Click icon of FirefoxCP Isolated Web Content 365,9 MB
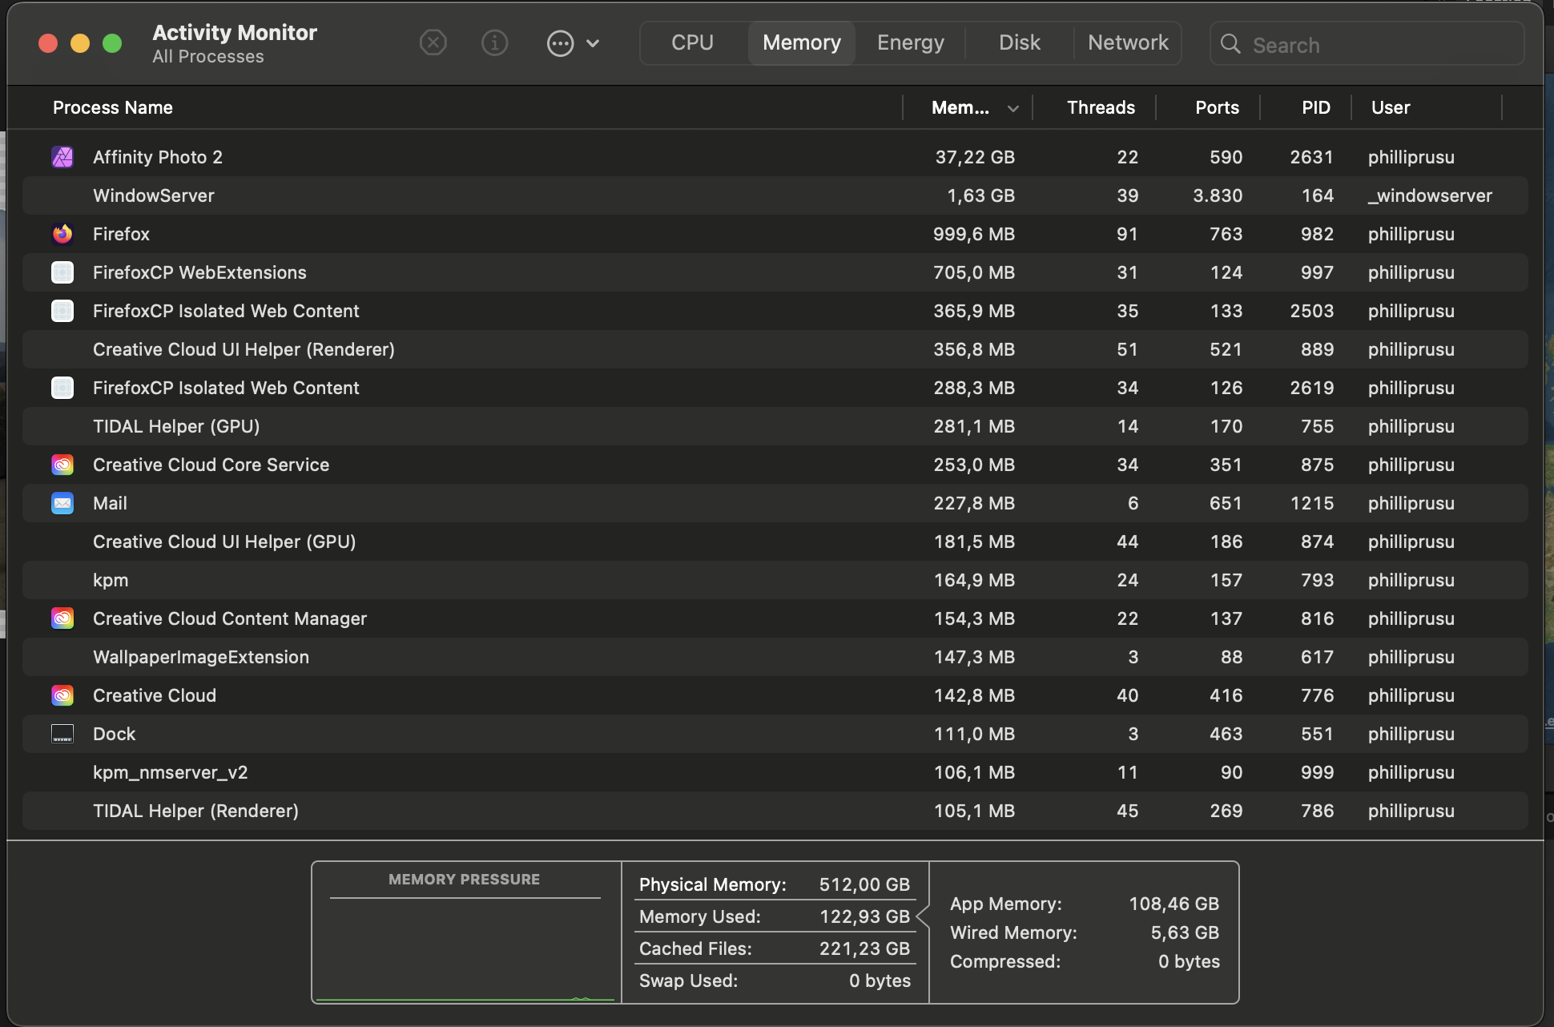 62,311
